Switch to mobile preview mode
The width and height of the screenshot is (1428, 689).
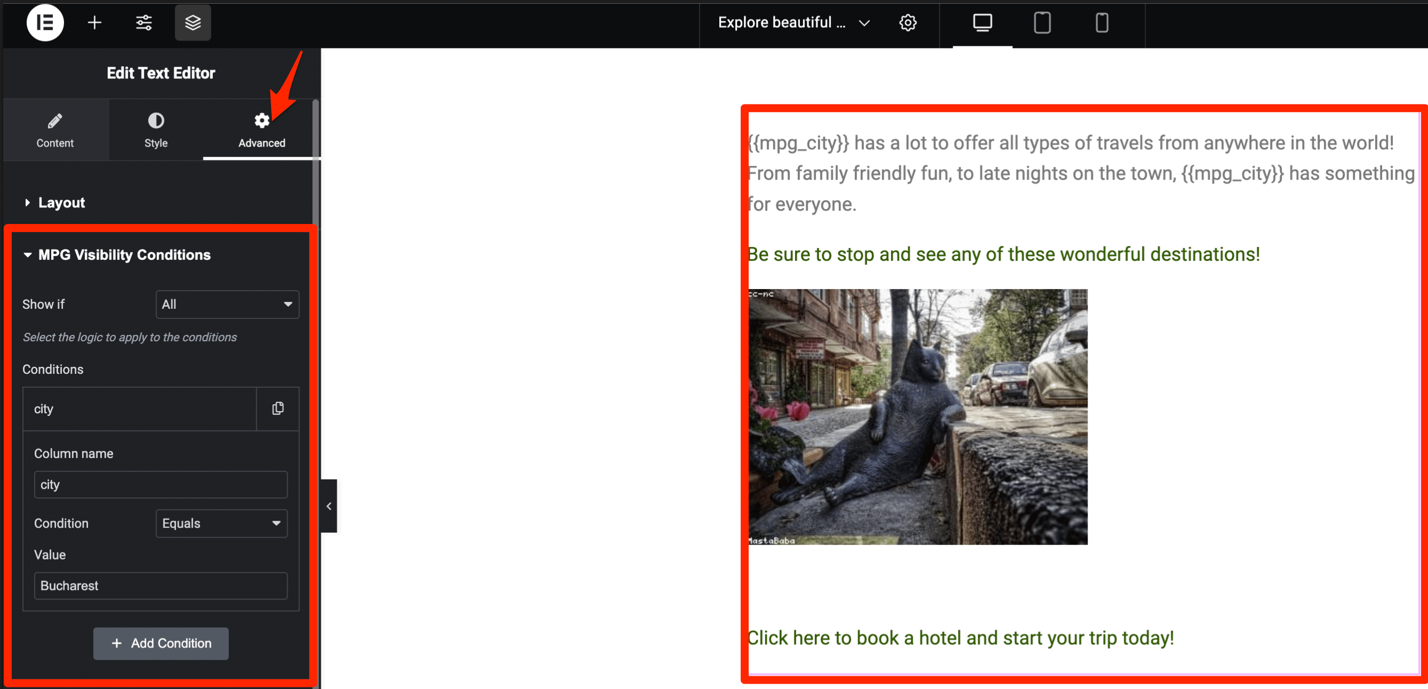tap(1101, 23)
